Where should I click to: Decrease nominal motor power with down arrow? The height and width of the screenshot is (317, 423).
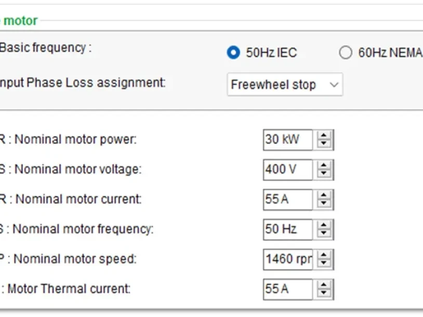pyautogui.click(x=324, y=144)
